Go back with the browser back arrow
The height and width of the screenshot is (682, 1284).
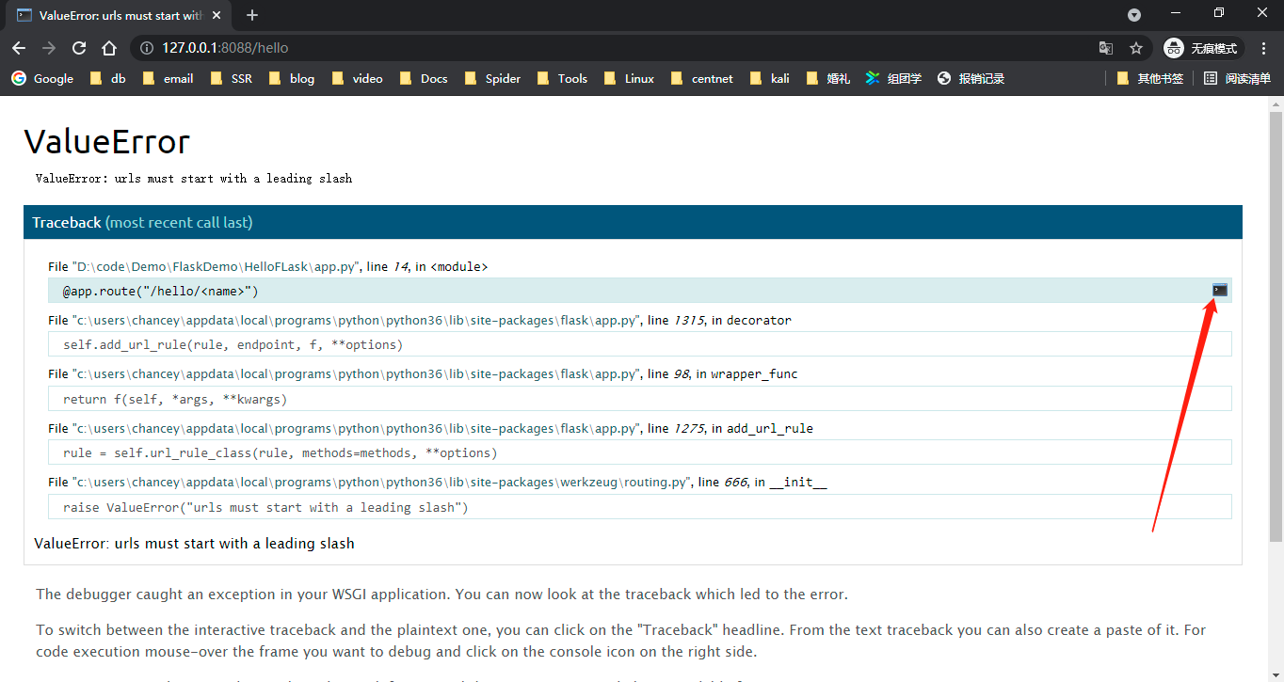19,48
